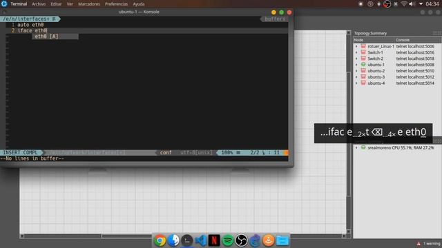Click the ubuntu-1 — Konsole title bar
Image resolution: width=442 pixels, height=248 pixels.
coord(139,12)
